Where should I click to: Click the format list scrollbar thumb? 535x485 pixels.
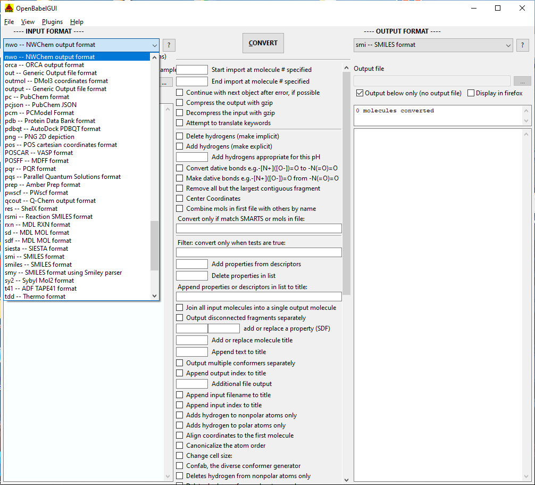[155, 245]
